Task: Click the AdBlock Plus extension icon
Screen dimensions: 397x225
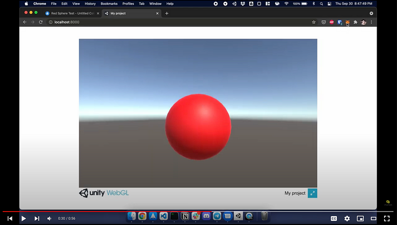Action: tap(331, 22)
